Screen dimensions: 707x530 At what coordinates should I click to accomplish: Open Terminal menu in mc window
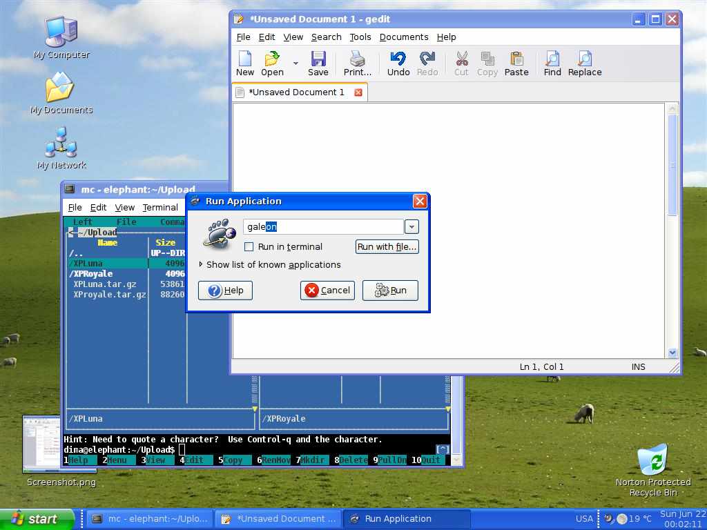coord(160,207)
